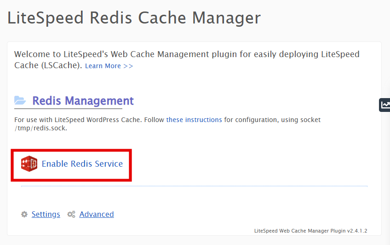This screenshot has height=245, width=390.
Task: Enable Redis Service via its link
Action: coord(82,164)
